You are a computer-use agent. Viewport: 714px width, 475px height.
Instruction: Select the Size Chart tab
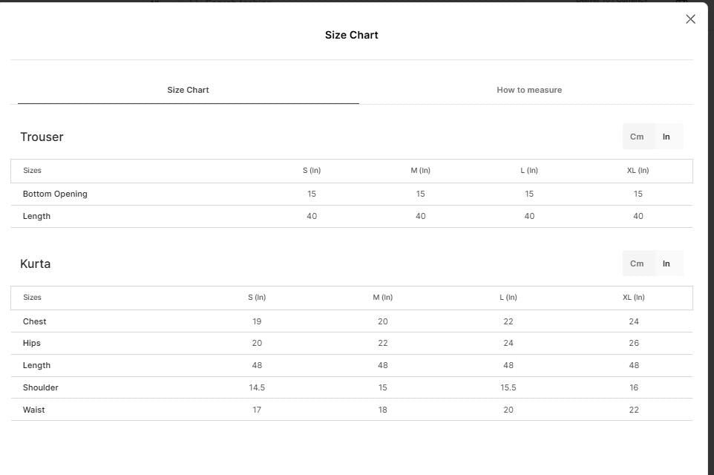pos(188,90)
